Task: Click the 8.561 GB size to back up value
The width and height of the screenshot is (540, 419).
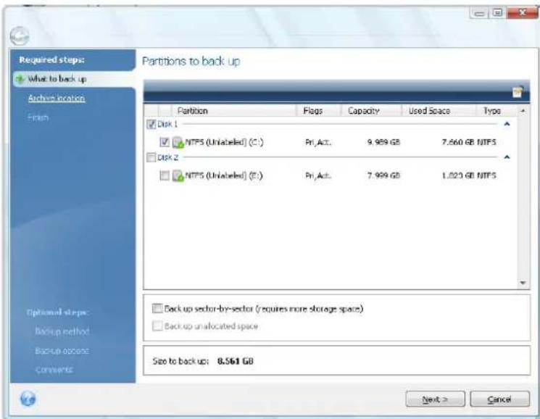Action: point(236,361)
